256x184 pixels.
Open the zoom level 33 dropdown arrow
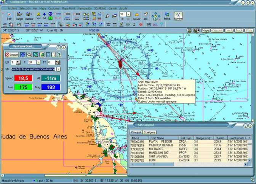[x=128, y=14]
